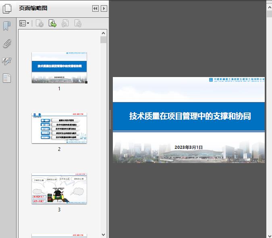Open the Bookmarks panel
Viewport: 272px width, 238px height.
click(x=7, y=26)
